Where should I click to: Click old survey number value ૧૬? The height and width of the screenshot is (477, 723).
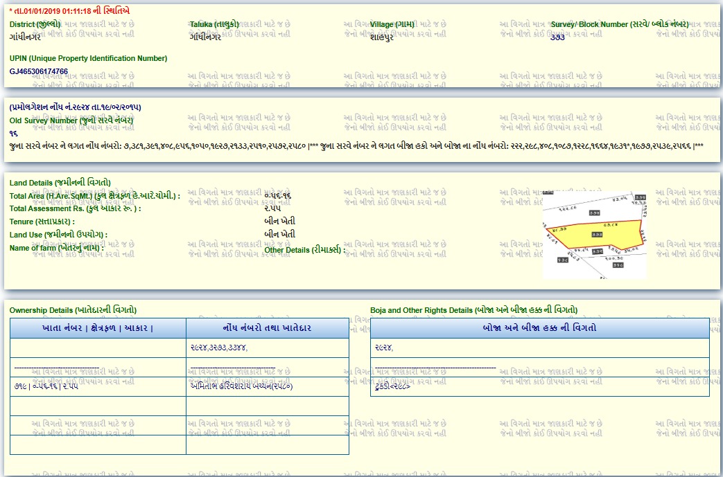tap(13, 134)
